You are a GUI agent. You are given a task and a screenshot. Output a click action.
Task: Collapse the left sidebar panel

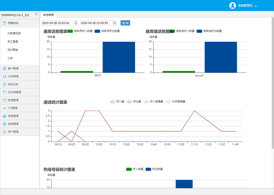click(36, 14)
